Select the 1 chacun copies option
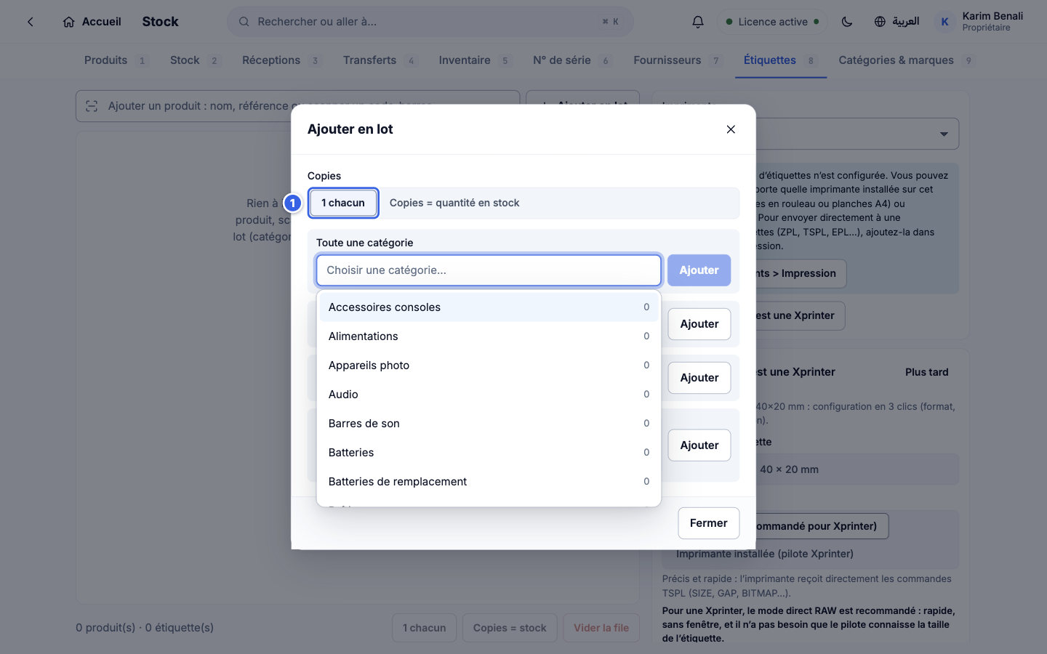 (343, 203)
